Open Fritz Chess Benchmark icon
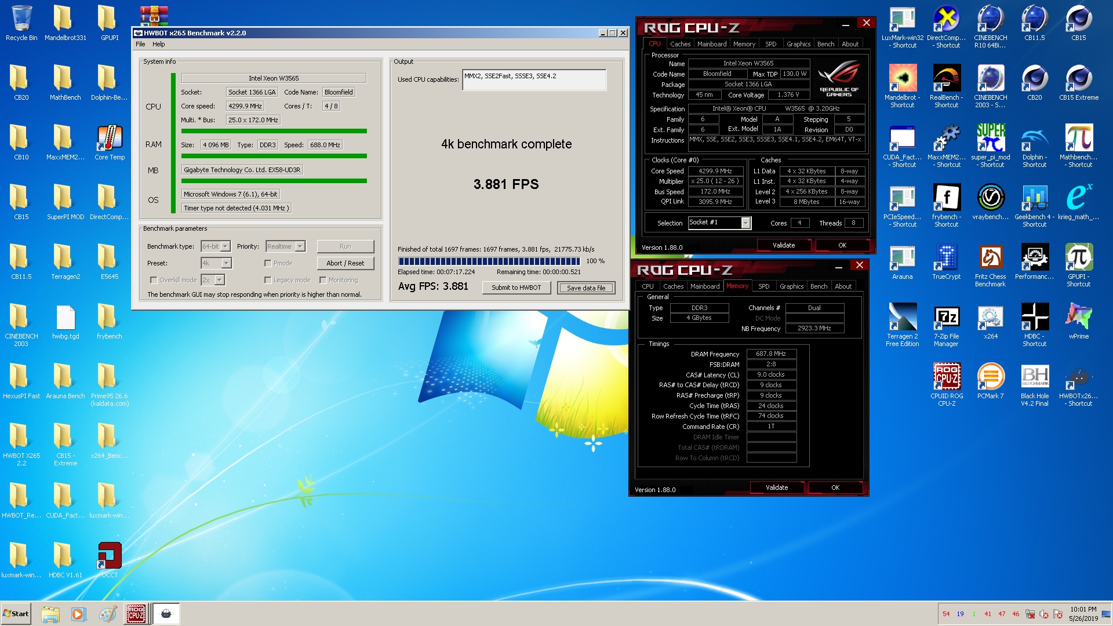The width and height of the screenshot is (1113, 626). pyautogui.click(x=991, y=265)
